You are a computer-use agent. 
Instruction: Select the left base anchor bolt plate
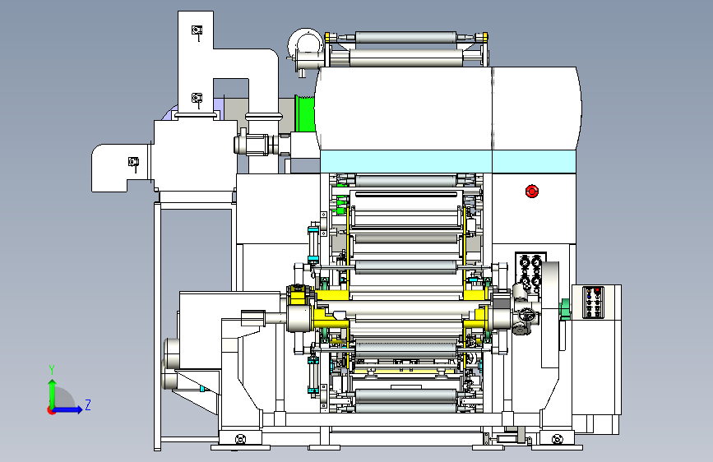[x=241, y=439]
